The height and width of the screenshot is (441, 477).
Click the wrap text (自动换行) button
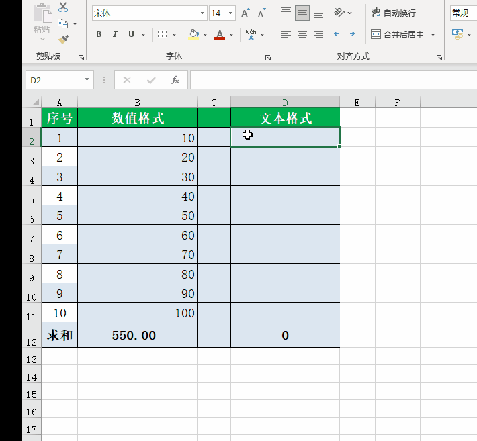(394, 13)
